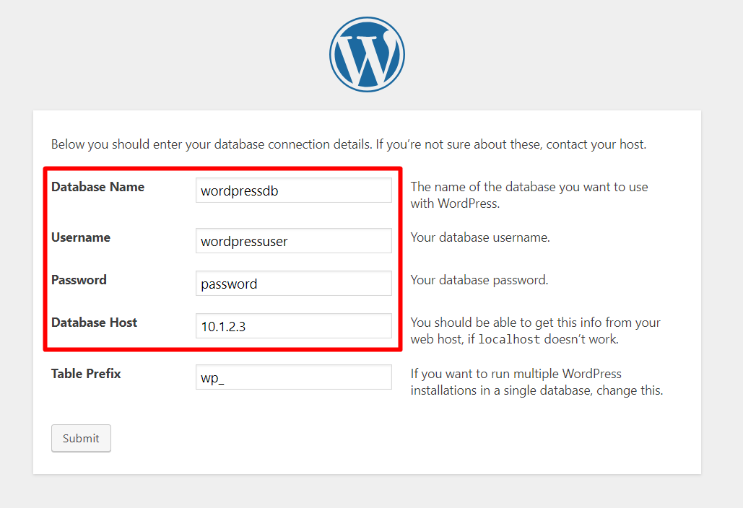
Task: Focus the Table Prefix input field
Action: (x=293, y=377)
